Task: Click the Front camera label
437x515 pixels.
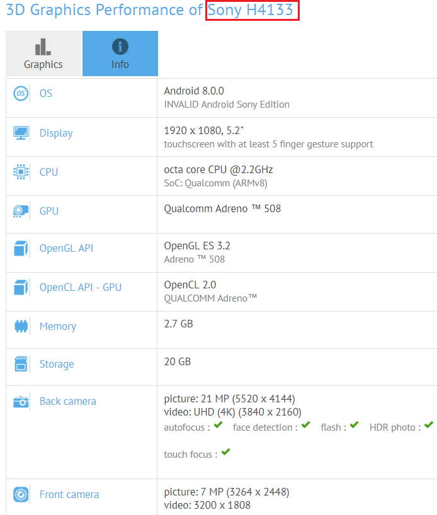Action: [x=69, y=494]
